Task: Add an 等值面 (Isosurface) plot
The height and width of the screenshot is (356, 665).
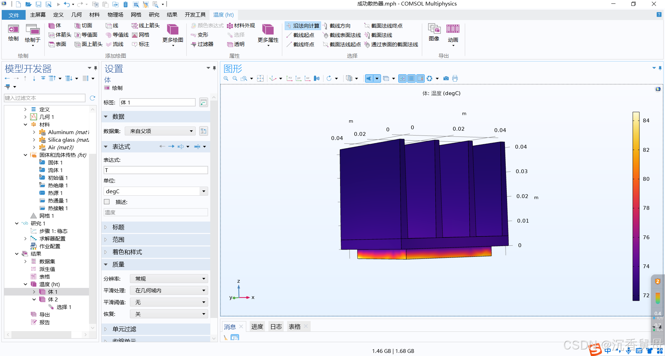Action: coord(86,35)
